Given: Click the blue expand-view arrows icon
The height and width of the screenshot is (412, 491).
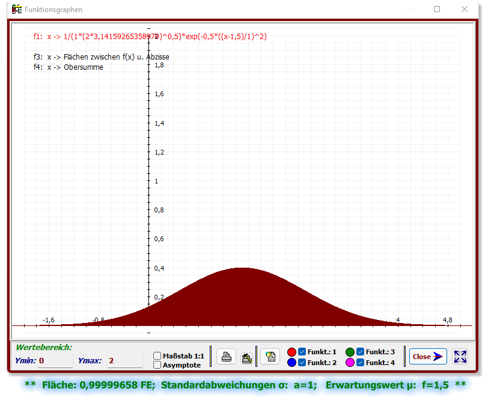Looking at the screenshot, I should point(460,357).
